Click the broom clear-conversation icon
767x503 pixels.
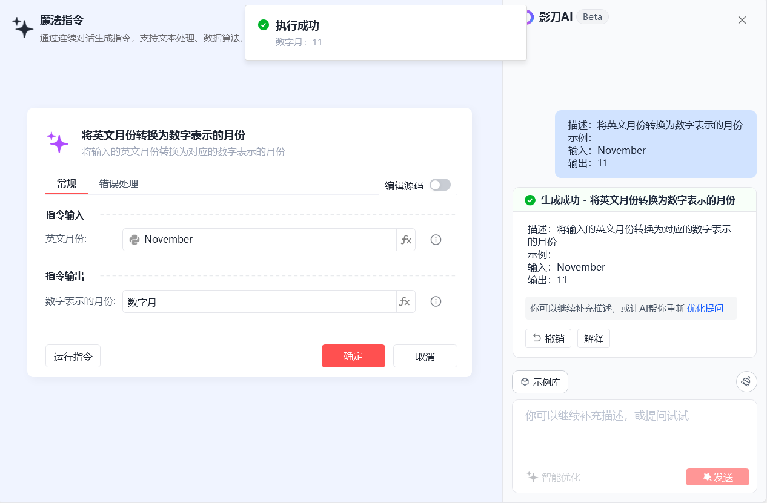(746, 381)
